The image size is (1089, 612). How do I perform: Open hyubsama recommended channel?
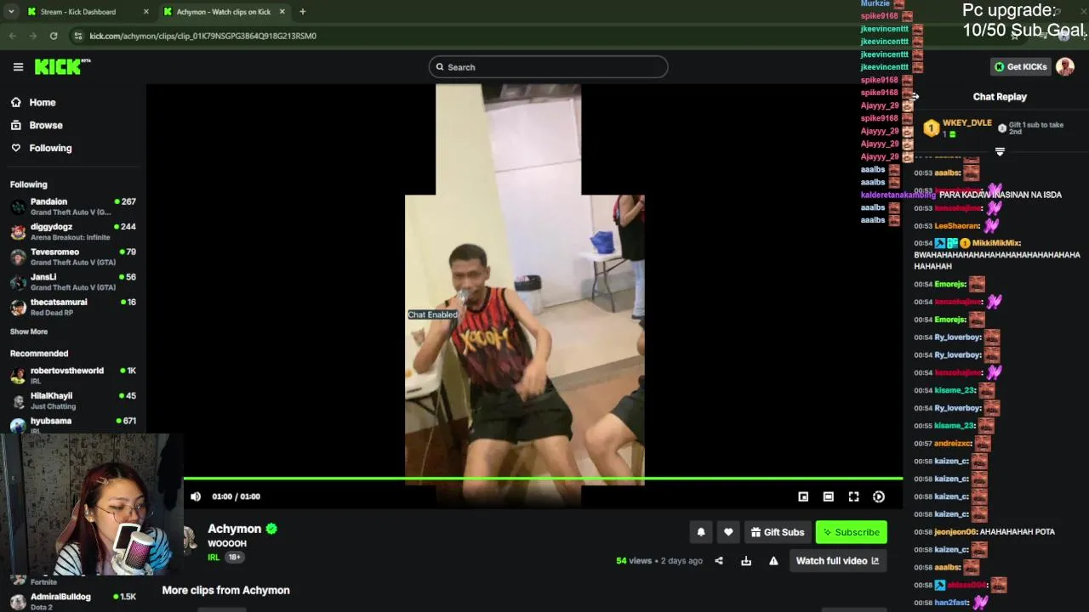(73, 425)
